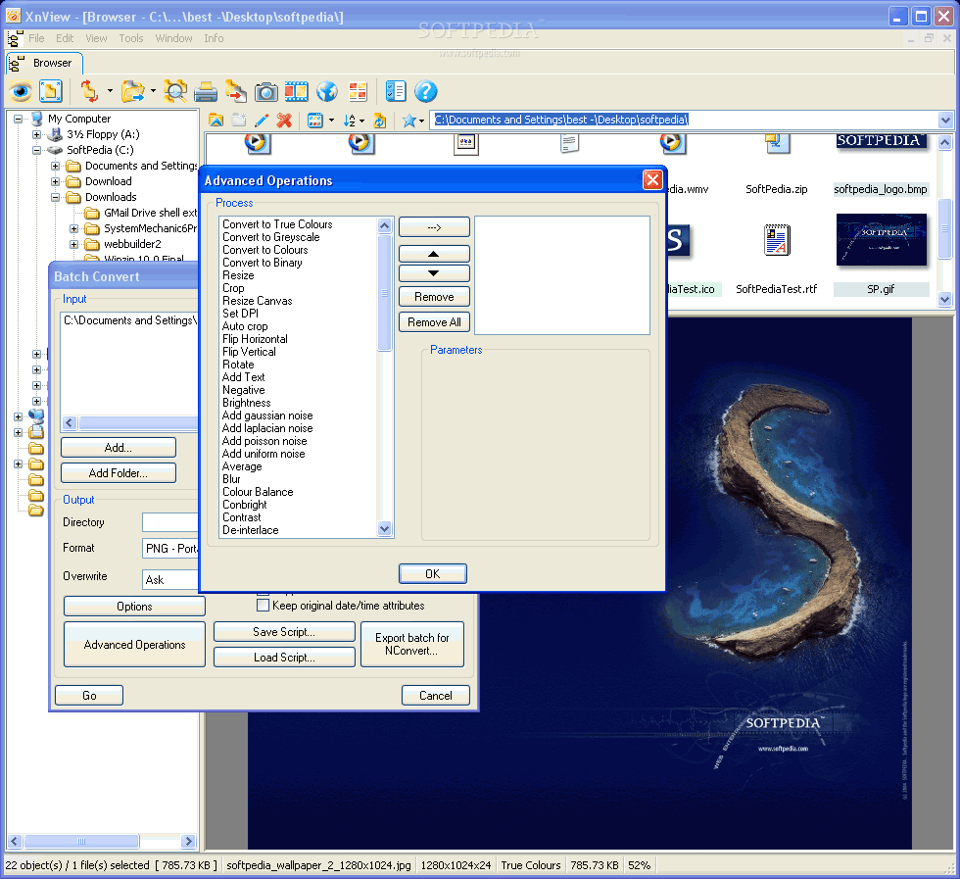The width and height of the screenshot is (960, 879).
Task: Click the Convert icon with red arrow
Action: tap(235, 92)
